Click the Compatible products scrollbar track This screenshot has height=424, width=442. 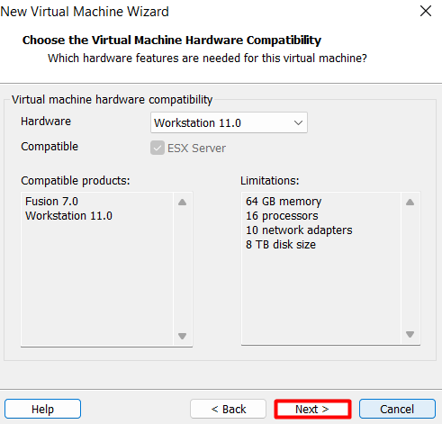point(182,269)
